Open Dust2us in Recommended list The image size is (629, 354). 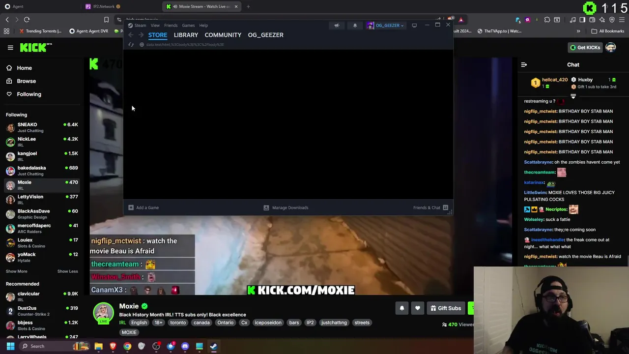42,311
